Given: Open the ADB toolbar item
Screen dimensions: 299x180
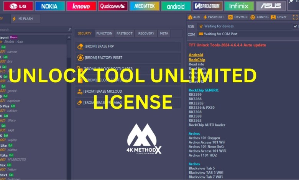Looking at the screenshot, I should click(194, 17).
